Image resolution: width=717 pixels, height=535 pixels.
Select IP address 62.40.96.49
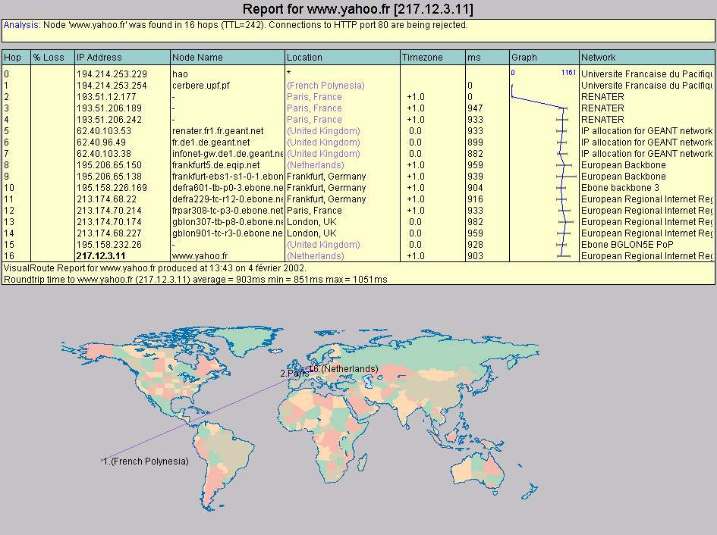tap(101, 142)
